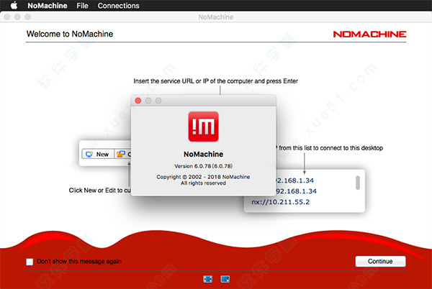Open the Connections menu
The height and width of the screenshot is (289, 432).
(118, 6)
